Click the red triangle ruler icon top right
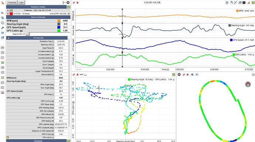Screen dimensions: 255x142 [x=248, y=3]
